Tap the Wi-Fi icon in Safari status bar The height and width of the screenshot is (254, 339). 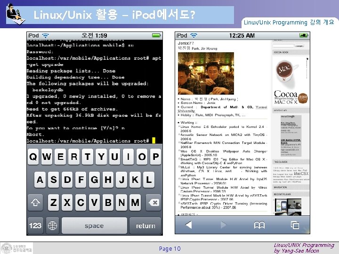[194, 35]
